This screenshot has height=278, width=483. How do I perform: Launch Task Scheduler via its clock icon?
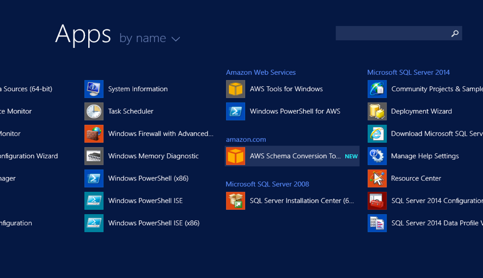[94, 111]
